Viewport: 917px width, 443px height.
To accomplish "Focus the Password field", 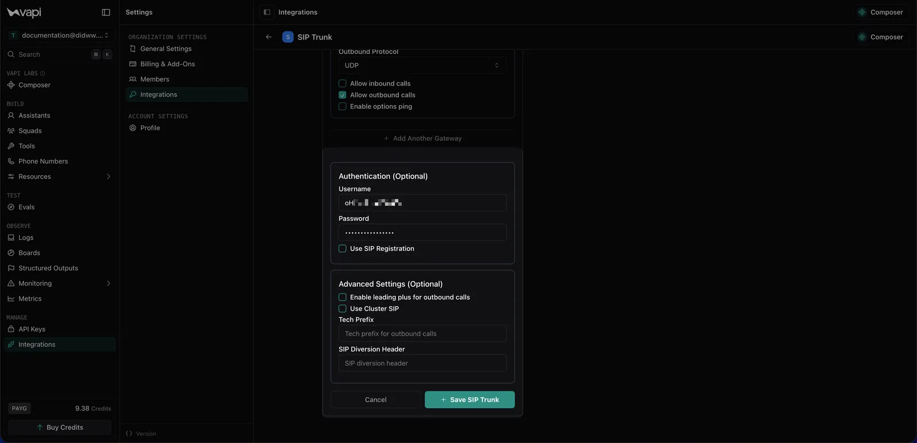I will (x=422, y=232).
